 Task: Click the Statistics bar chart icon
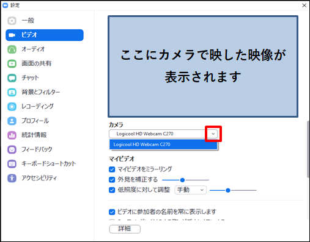[x=12, y=135]
